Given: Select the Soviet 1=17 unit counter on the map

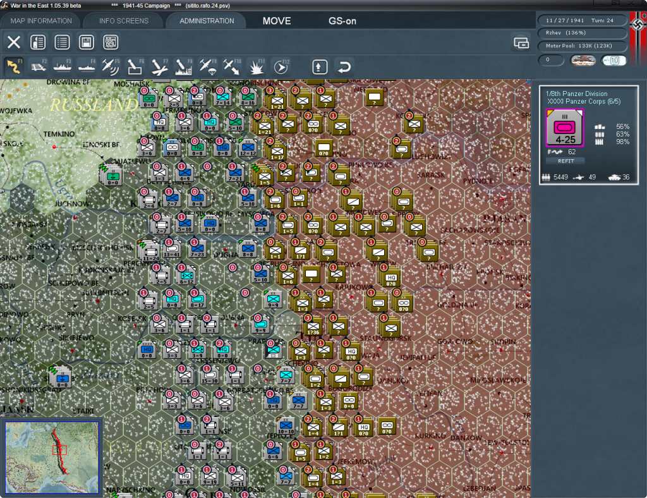Looking at the screenshot, I should click(277, 152).
